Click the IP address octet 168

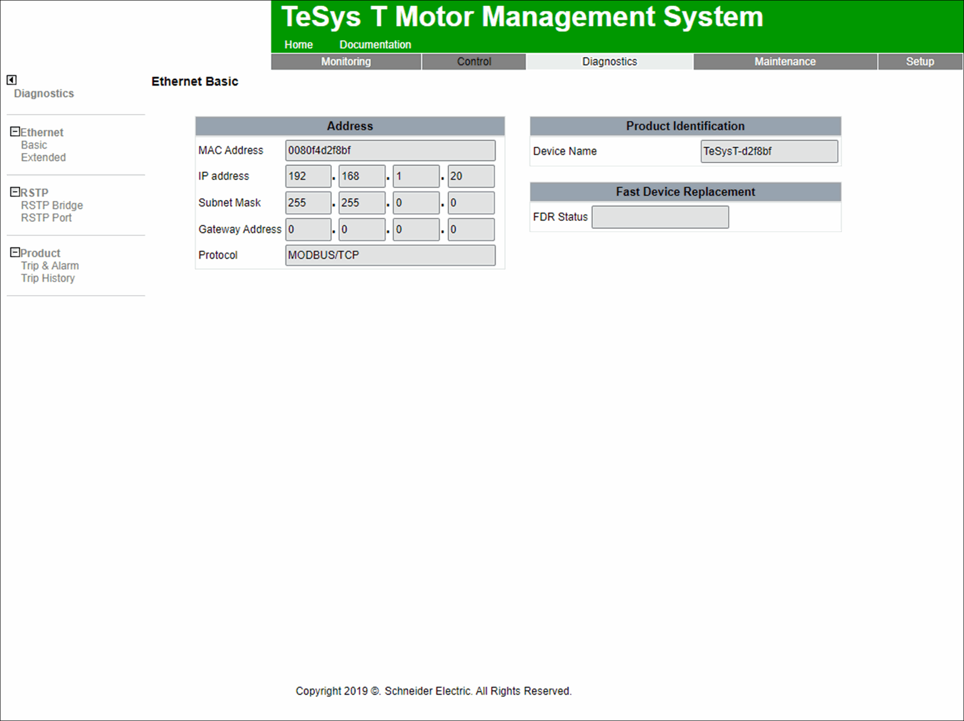tap(362, 176)
